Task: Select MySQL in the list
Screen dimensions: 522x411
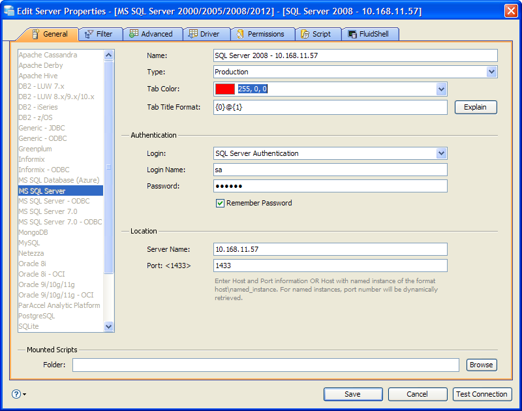Action: point(29,243)
